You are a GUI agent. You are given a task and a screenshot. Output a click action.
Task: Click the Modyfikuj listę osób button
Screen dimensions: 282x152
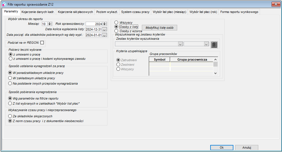tap(160, 28)
